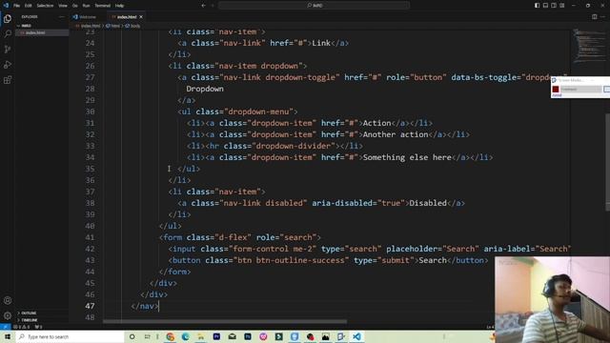Close the index.html tab

pyautogui.click(x=141, y=17)
